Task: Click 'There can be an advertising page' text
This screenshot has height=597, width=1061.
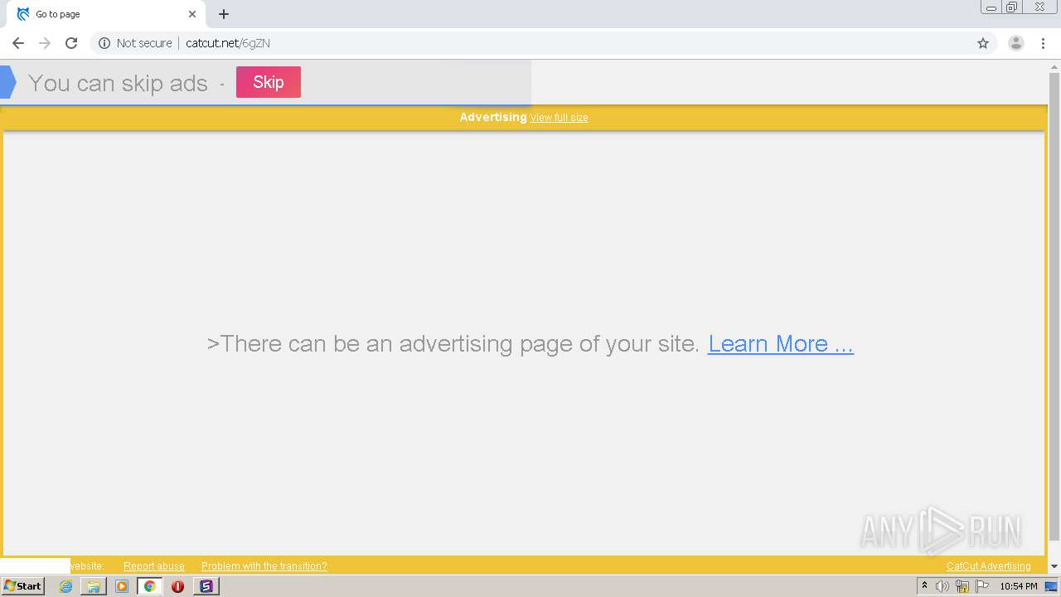Action: click(x=453, y=343)
